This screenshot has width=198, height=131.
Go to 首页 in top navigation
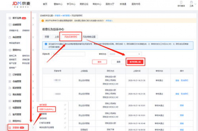tap(45, 4)
